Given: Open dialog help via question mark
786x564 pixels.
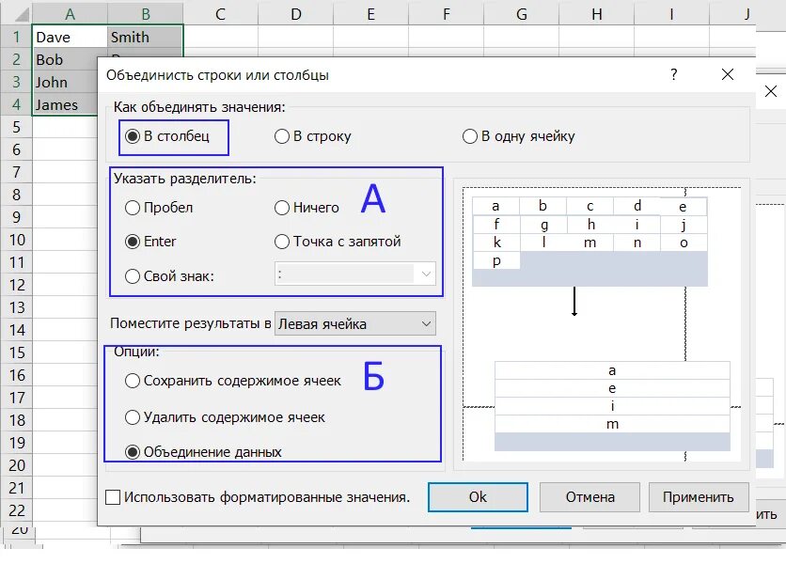Looking at the screenshot, I should 674,74.
